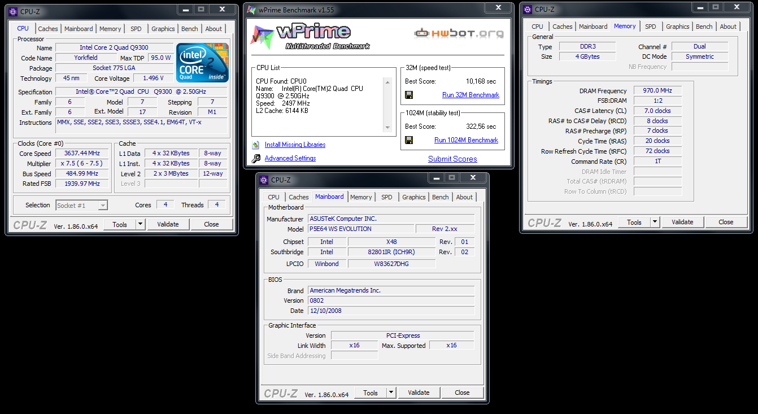This screenshot has width=758, height=414.
Task: Click the Instructions list in CPU window
Action: tap(142, 125)
